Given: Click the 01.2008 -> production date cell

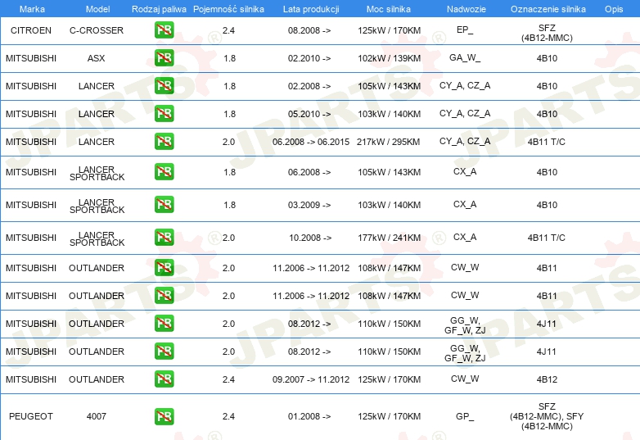Looking at the screenshot, I should 309,416.
